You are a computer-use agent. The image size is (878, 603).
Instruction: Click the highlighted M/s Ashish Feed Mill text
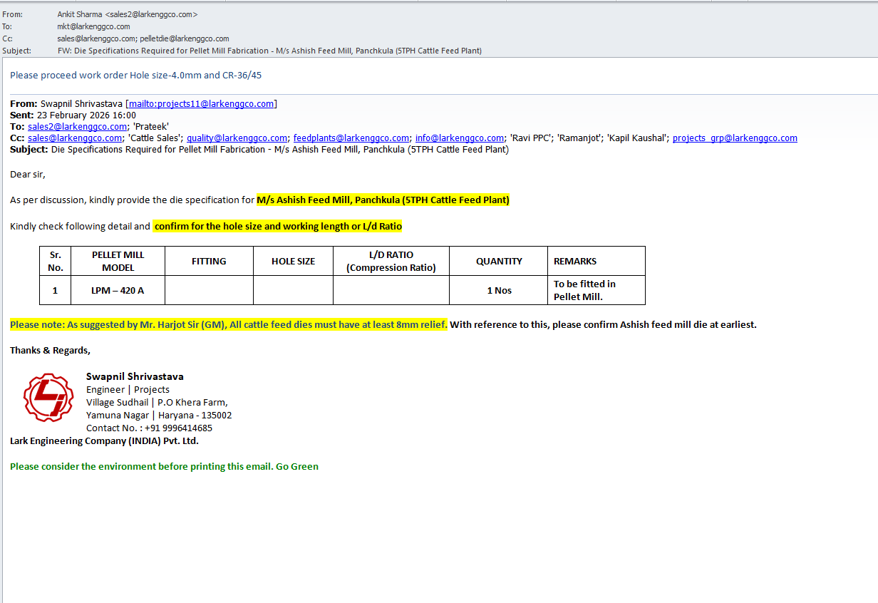coord(383,200)
